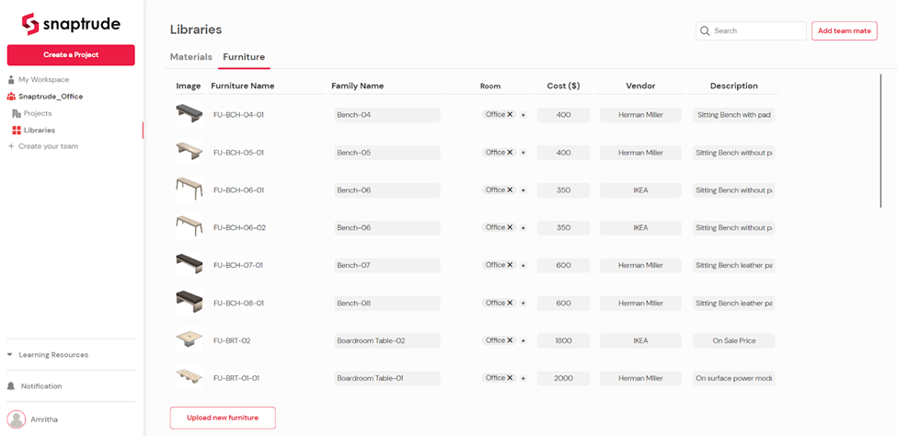Remove the Office room tag from FU-BRT-02

(510, 340)
